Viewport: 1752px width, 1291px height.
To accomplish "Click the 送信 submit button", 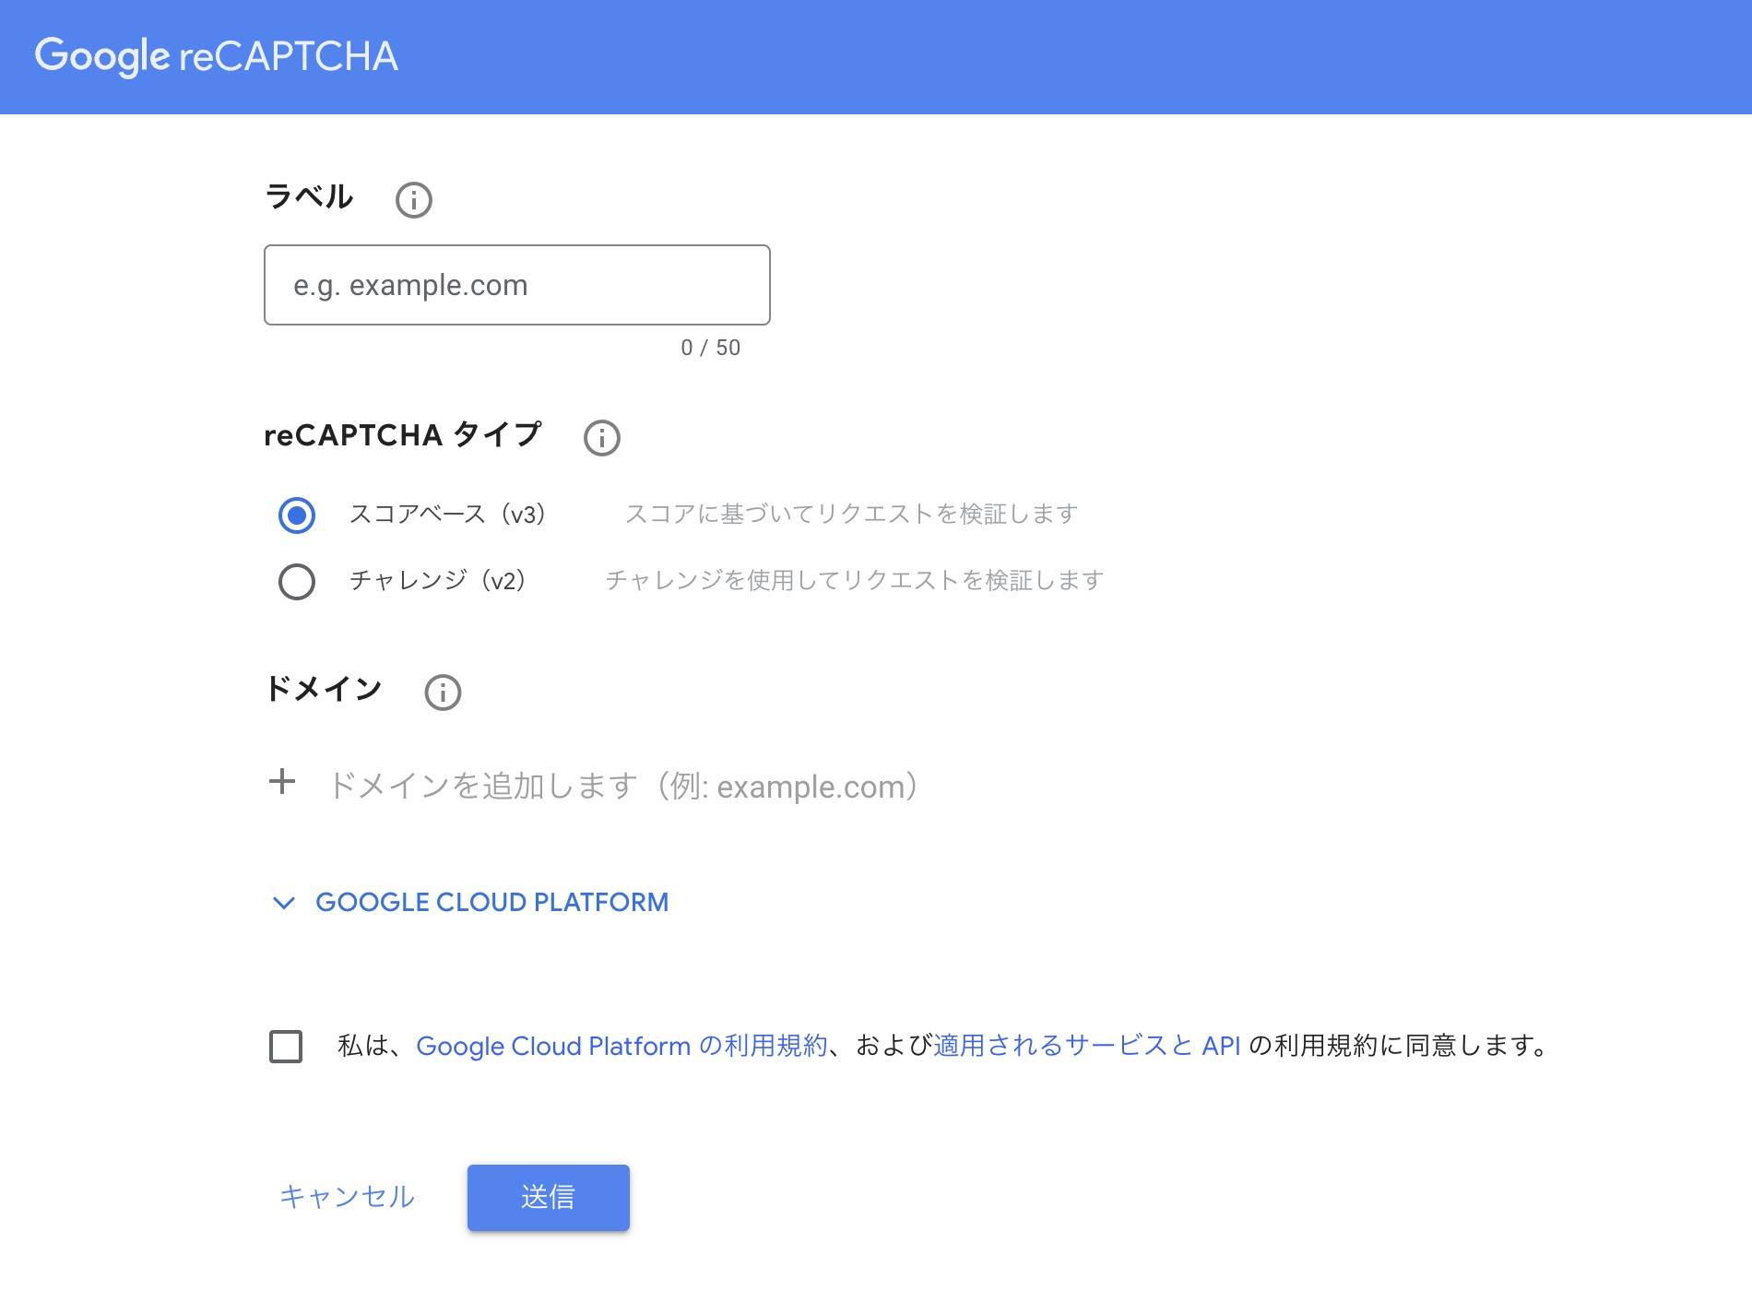I will (549, 1197).
